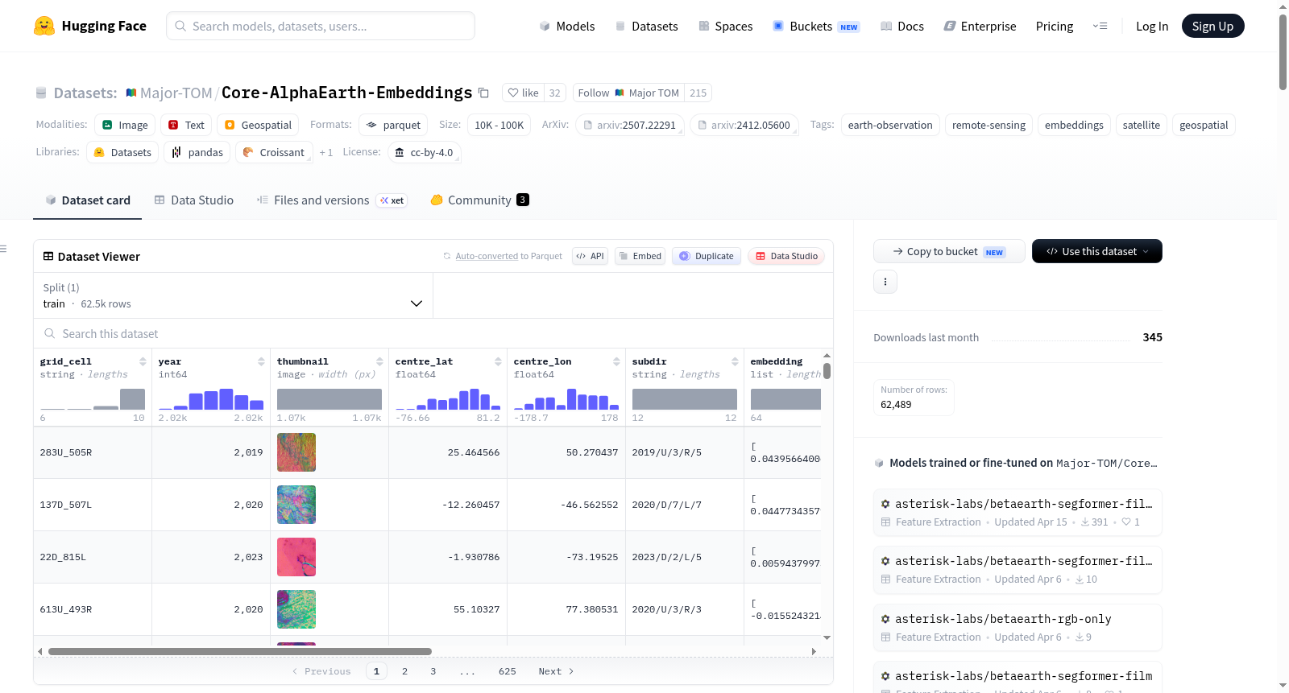Open the Use this dataset dropdown
1289x693 pixels.
coord(1097,251)
